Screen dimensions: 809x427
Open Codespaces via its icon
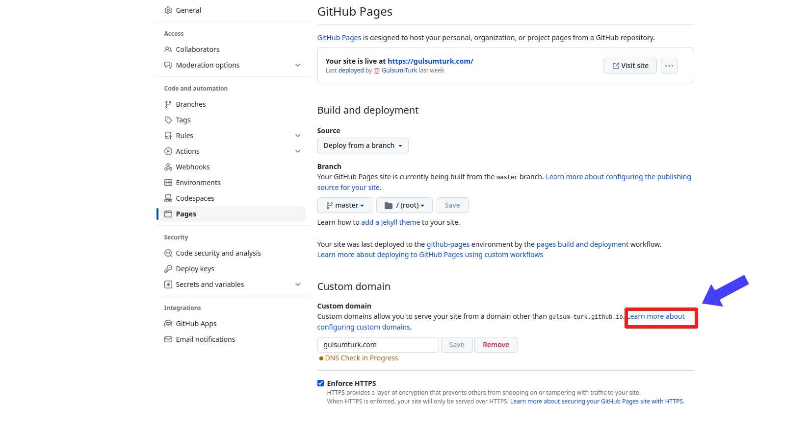(x=168, y=198)
